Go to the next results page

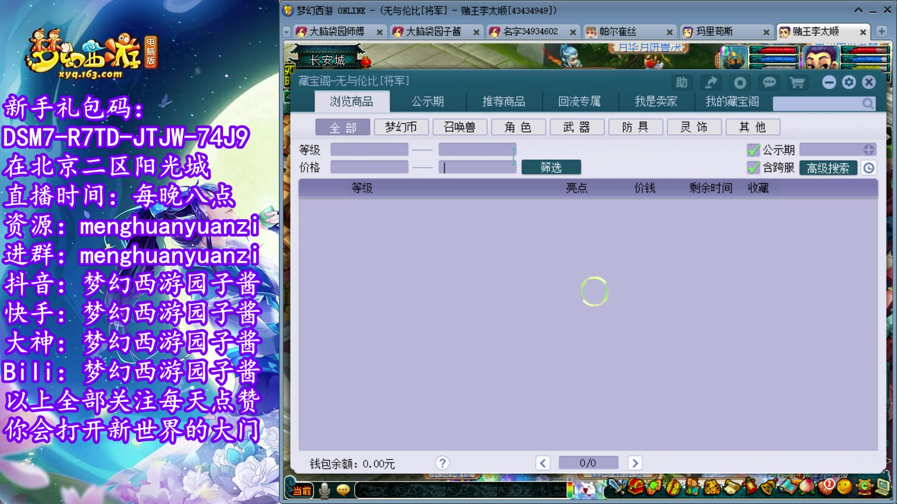(x=634, y=463)
